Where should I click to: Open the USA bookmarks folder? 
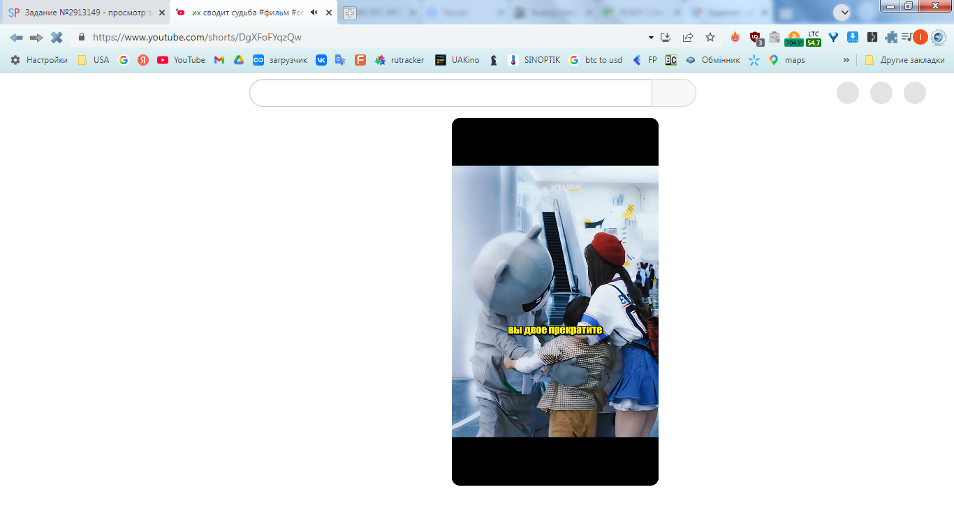(x=94, y=60)
